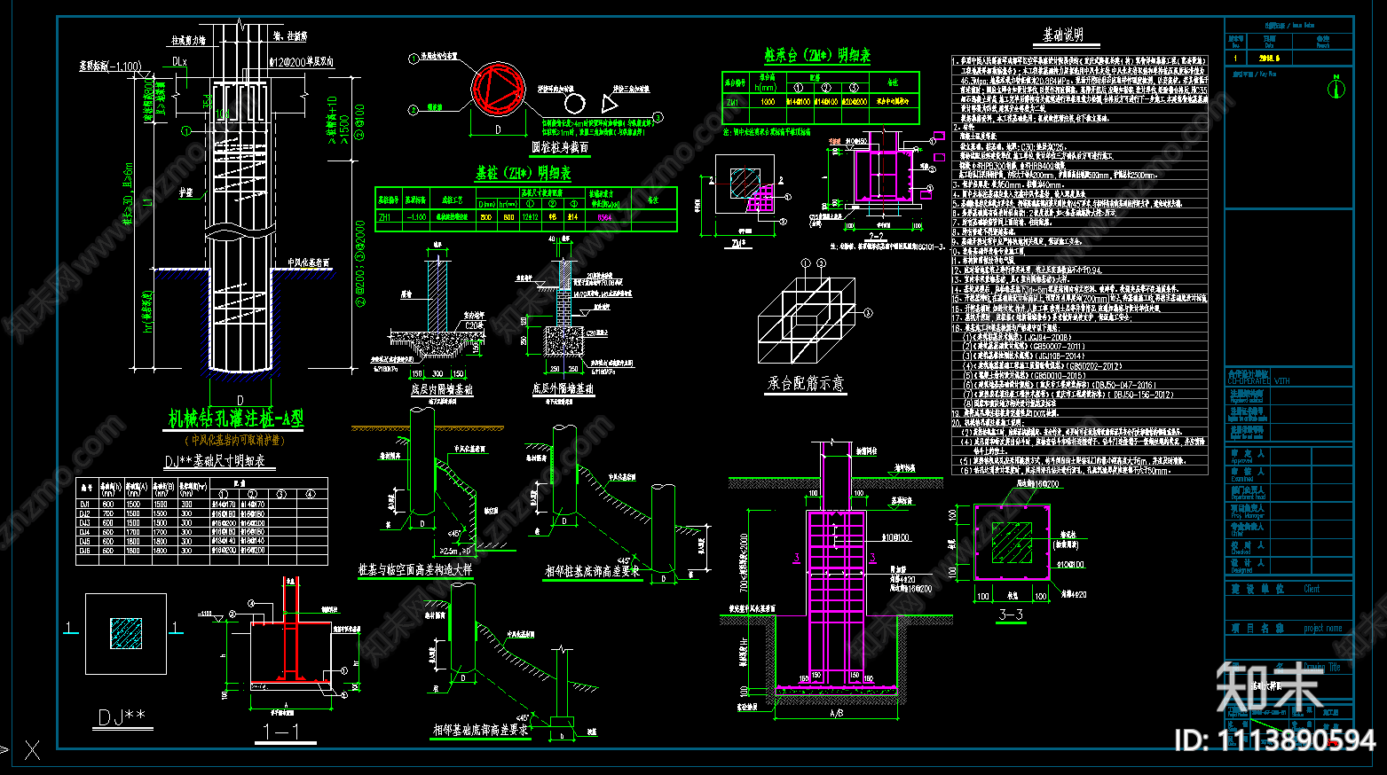Select the label '底层外隔墙基础'
This screenshot has height=775, width=1387.
(x=563, y=388)
